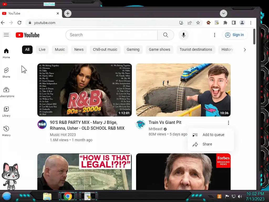The height and width of the screenshot is (202, 269).
Task: Click the volume speaker tray icon
Action: pos(240,196)
